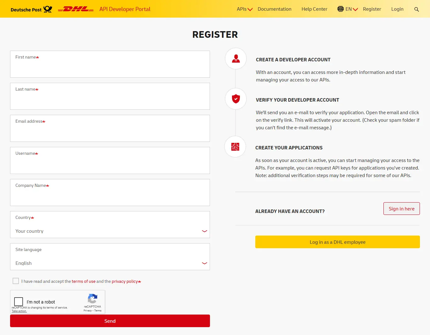Image resolution: width=430 pixels, height=335 pixels.
Task: Click the create applications puzzle icon
Action: point(235,147)
